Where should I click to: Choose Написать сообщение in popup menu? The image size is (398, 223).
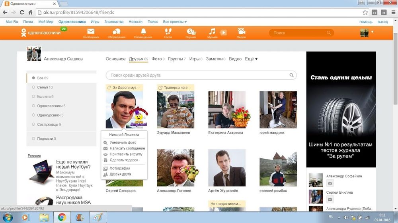[x=127, y=148]
